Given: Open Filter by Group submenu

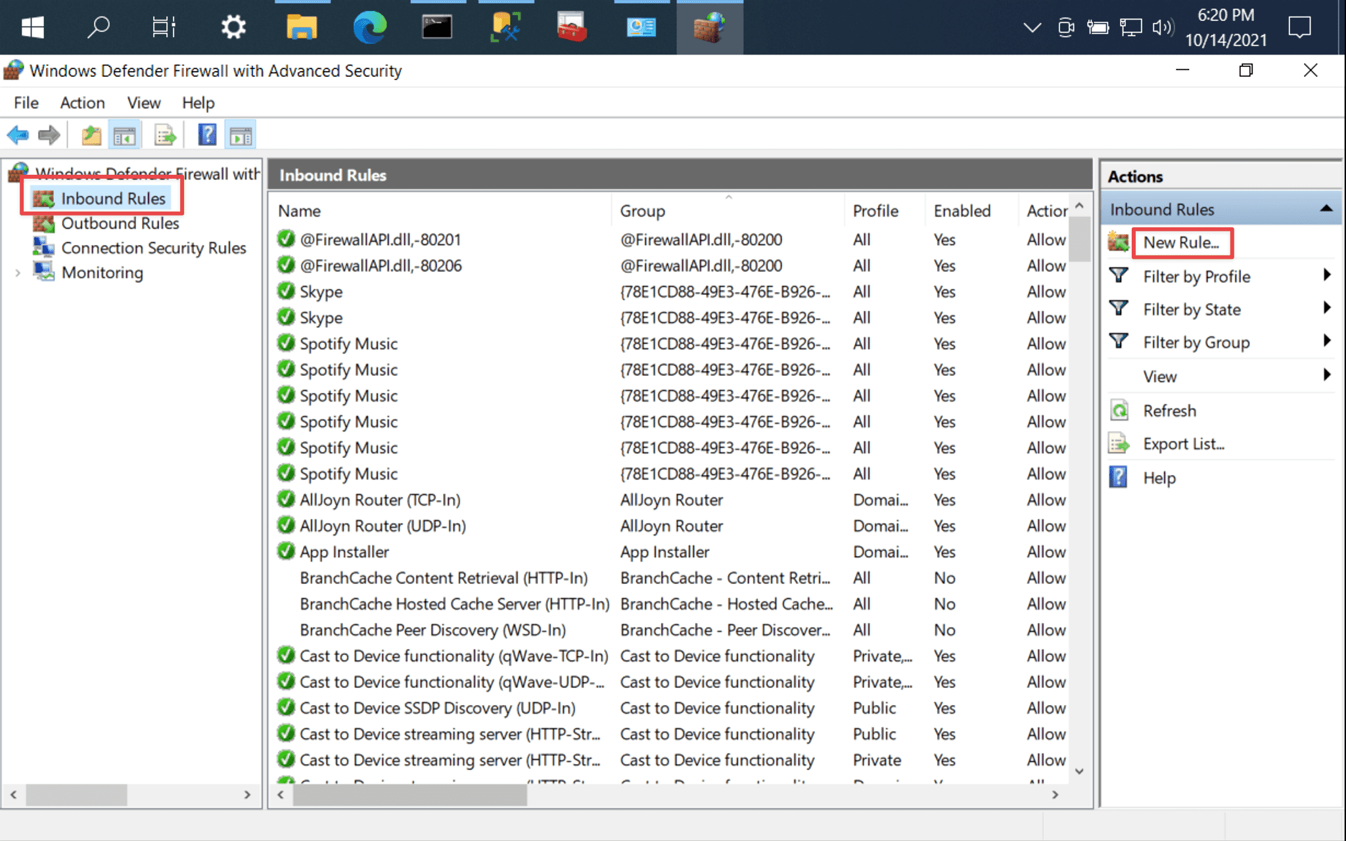Looking at the screenshot, I should [1196, 342].
